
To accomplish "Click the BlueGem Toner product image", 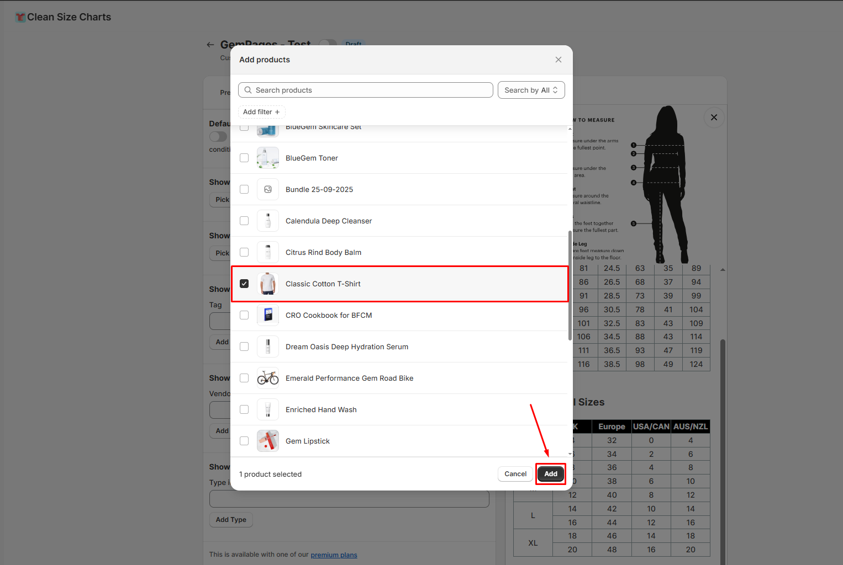I will tap(268, 158).
